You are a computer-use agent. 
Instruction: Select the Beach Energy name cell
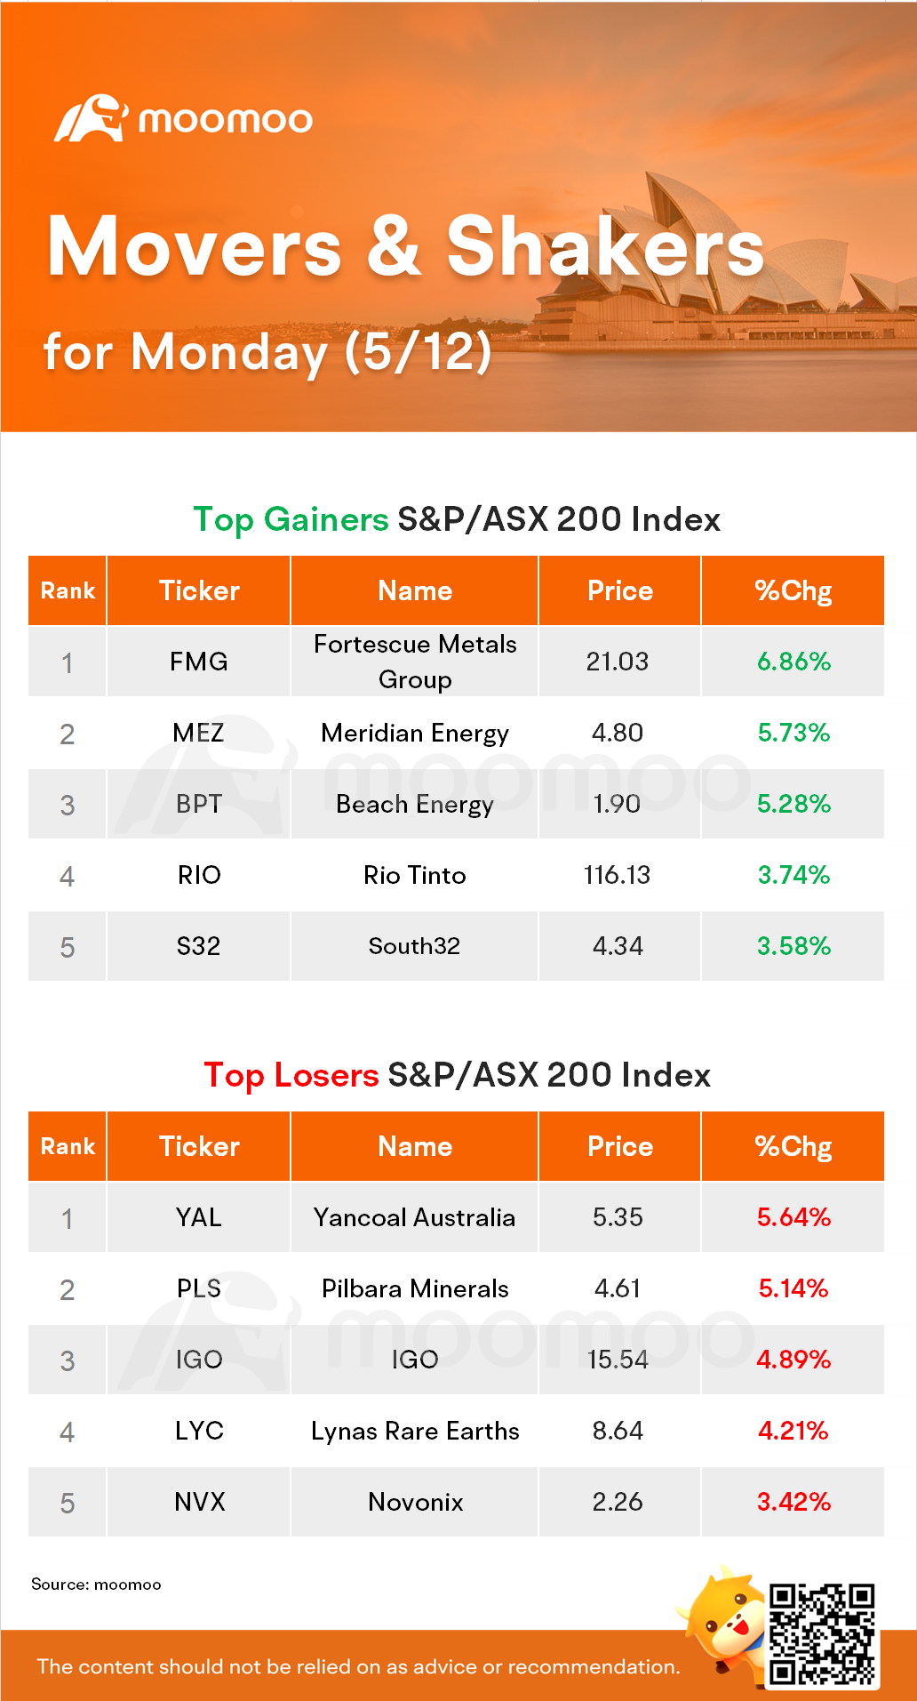415,804
